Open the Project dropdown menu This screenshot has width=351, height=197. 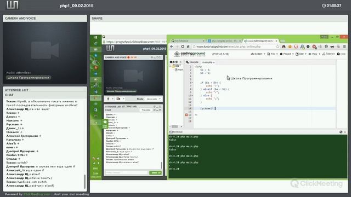point(287,54)
